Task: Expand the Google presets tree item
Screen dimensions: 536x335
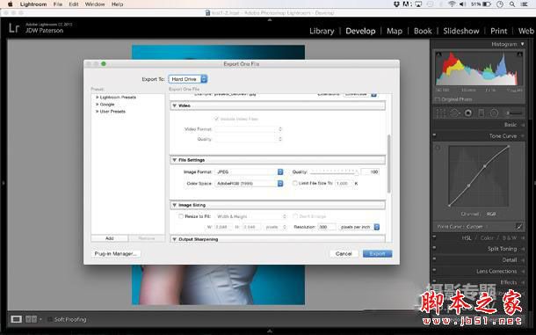Action: [97, 104]
